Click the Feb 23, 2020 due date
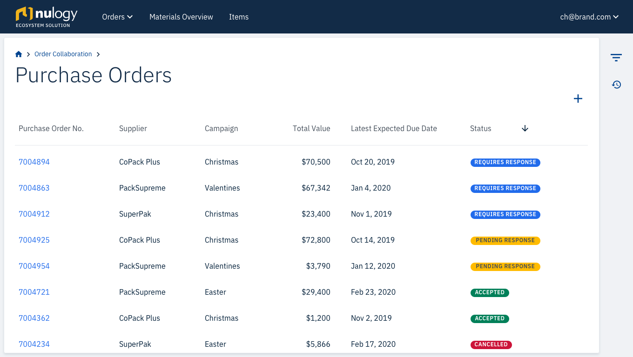This screenshot has width=633, height=357. click(373, 292)
